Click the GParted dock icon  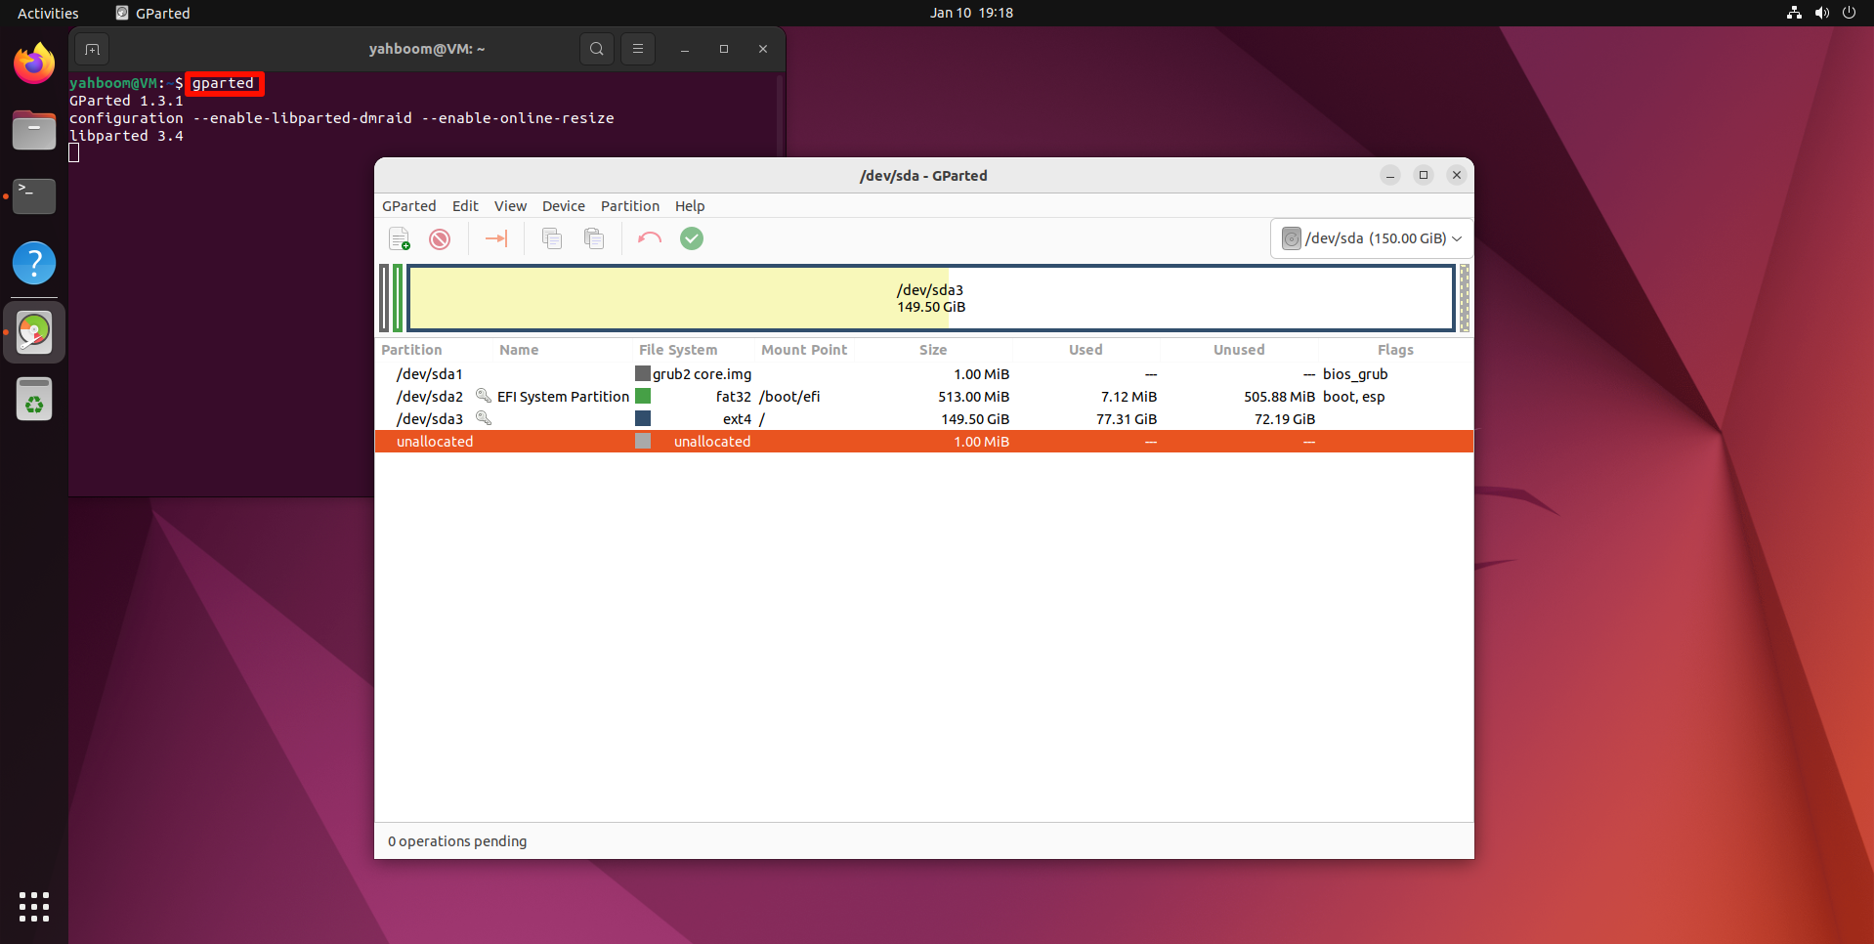point(34,332)
